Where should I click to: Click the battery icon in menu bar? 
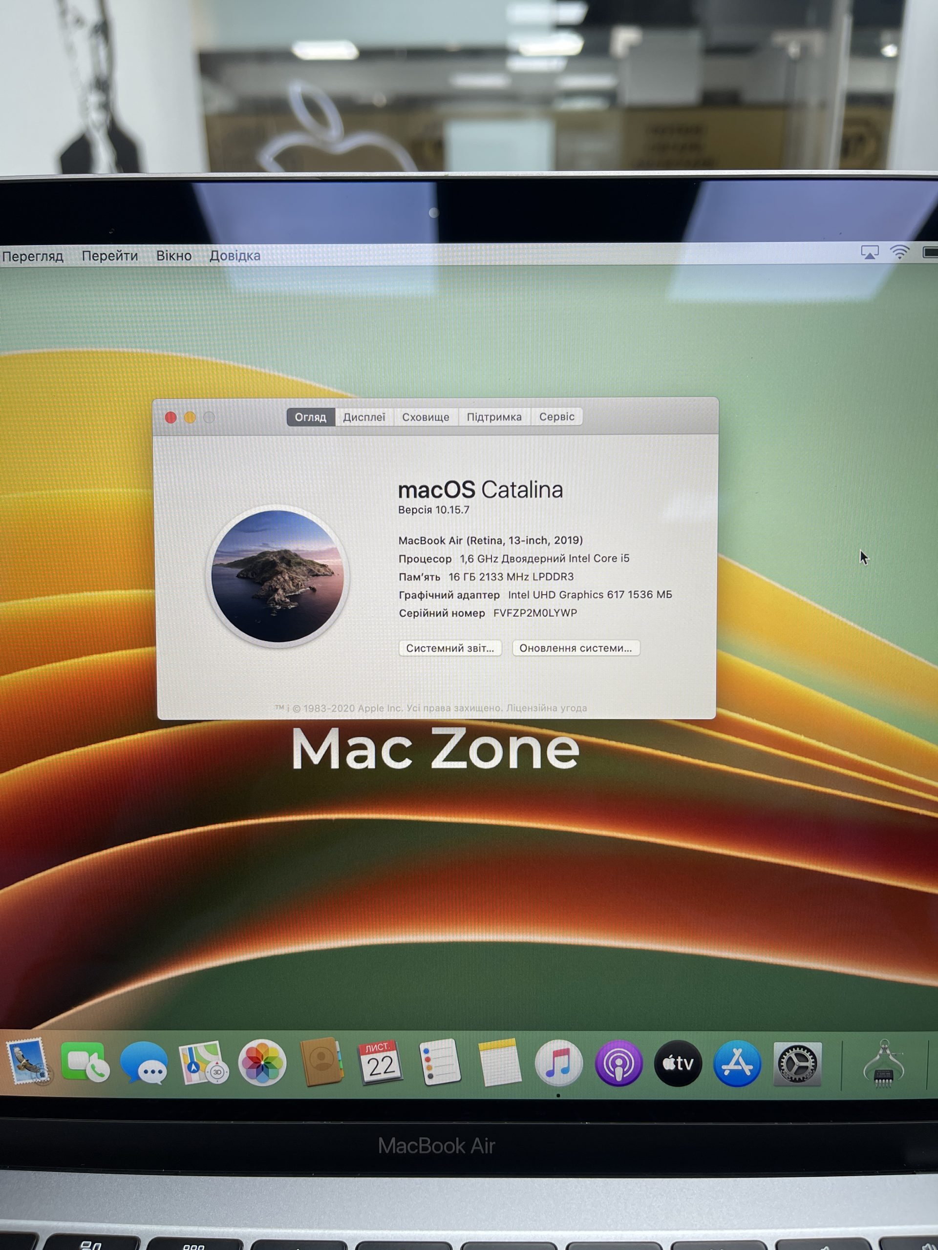coord(931,252)
